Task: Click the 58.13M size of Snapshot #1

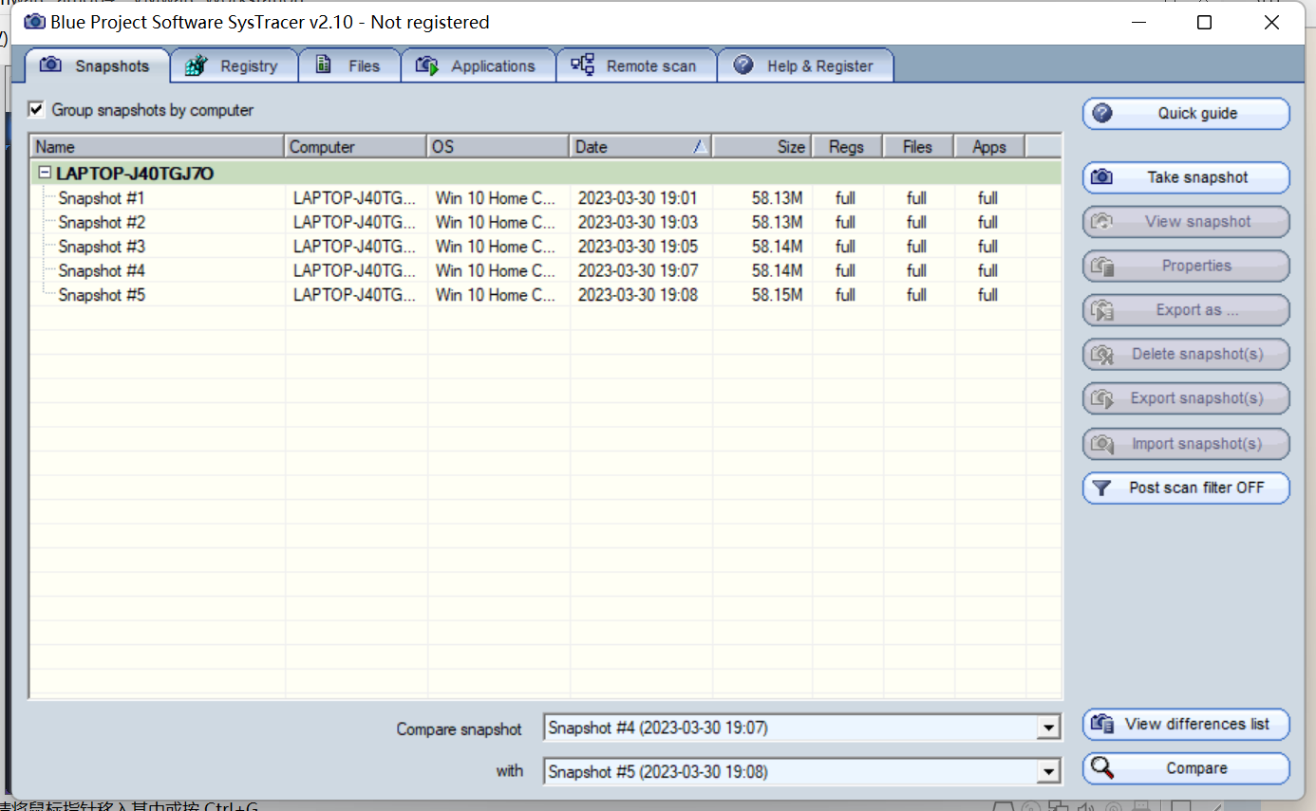Action: coord(778,198)
